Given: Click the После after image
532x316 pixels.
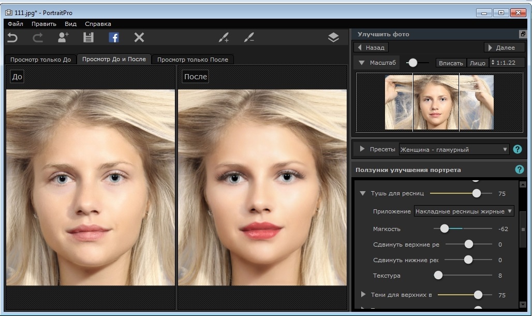Looking at the screenshot, I should tap(262, 188).
